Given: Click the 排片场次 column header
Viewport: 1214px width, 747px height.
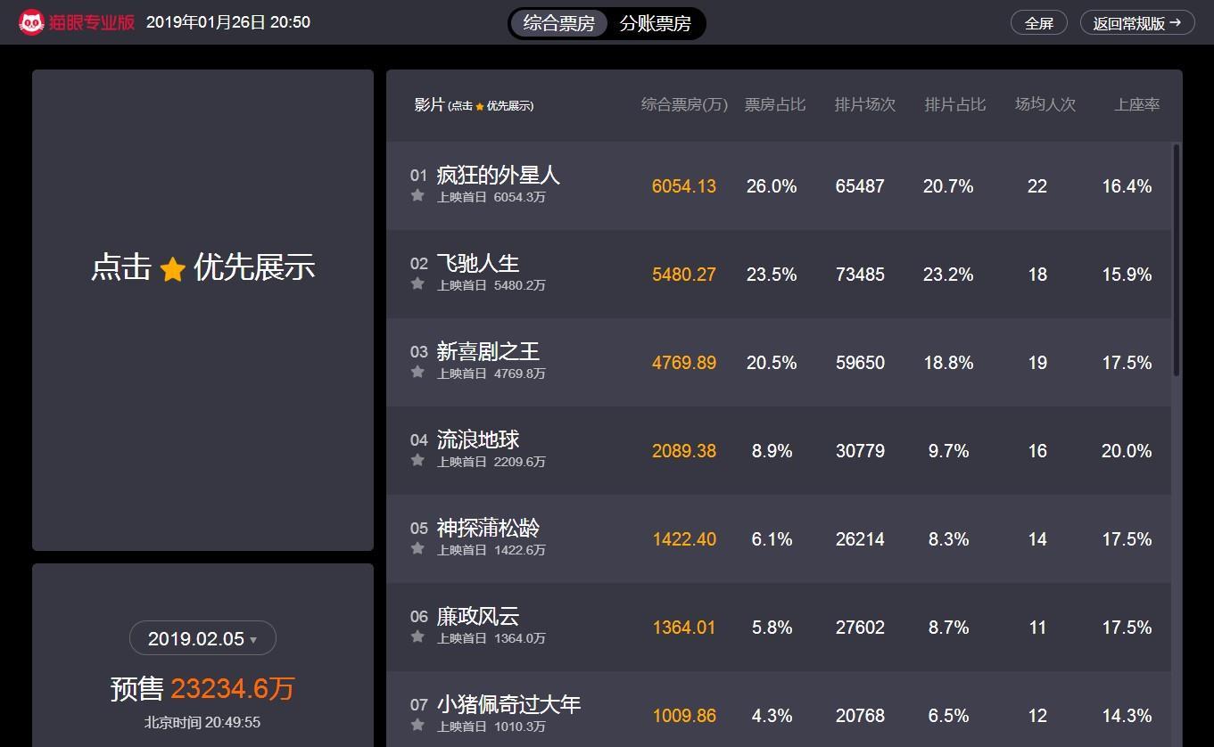Looking at the screenshot, I should coord(864,104).
